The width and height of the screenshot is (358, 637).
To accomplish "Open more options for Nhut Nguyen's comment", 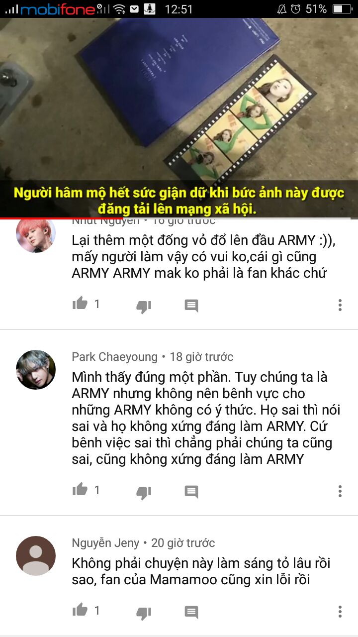I will tap(340, 305).
